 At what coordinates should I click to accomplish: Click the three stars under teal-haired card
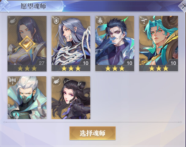158,68
